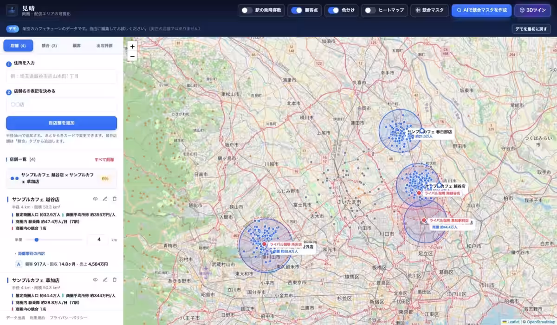Click the 半径 slider handle for 越谷店
This screenshot has height=325, width=557.
[36, 240]
